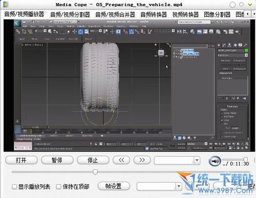Click the search keyword field in video
Image resolution: width=256 pixels, height=198 pixels.
coord(194,22)
